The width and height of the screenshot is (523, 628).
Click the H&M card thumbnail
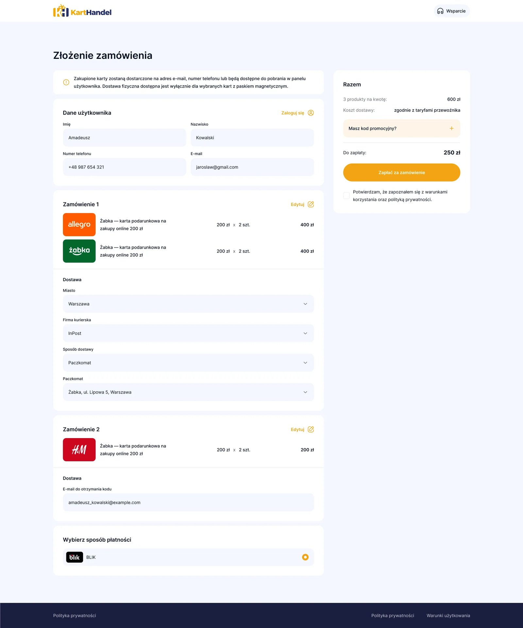[x=79, y=450]
